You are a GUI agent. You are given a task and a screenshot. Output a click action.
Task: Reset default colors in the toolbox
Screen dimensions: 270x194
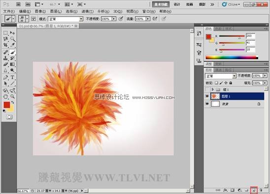(4, 111)
